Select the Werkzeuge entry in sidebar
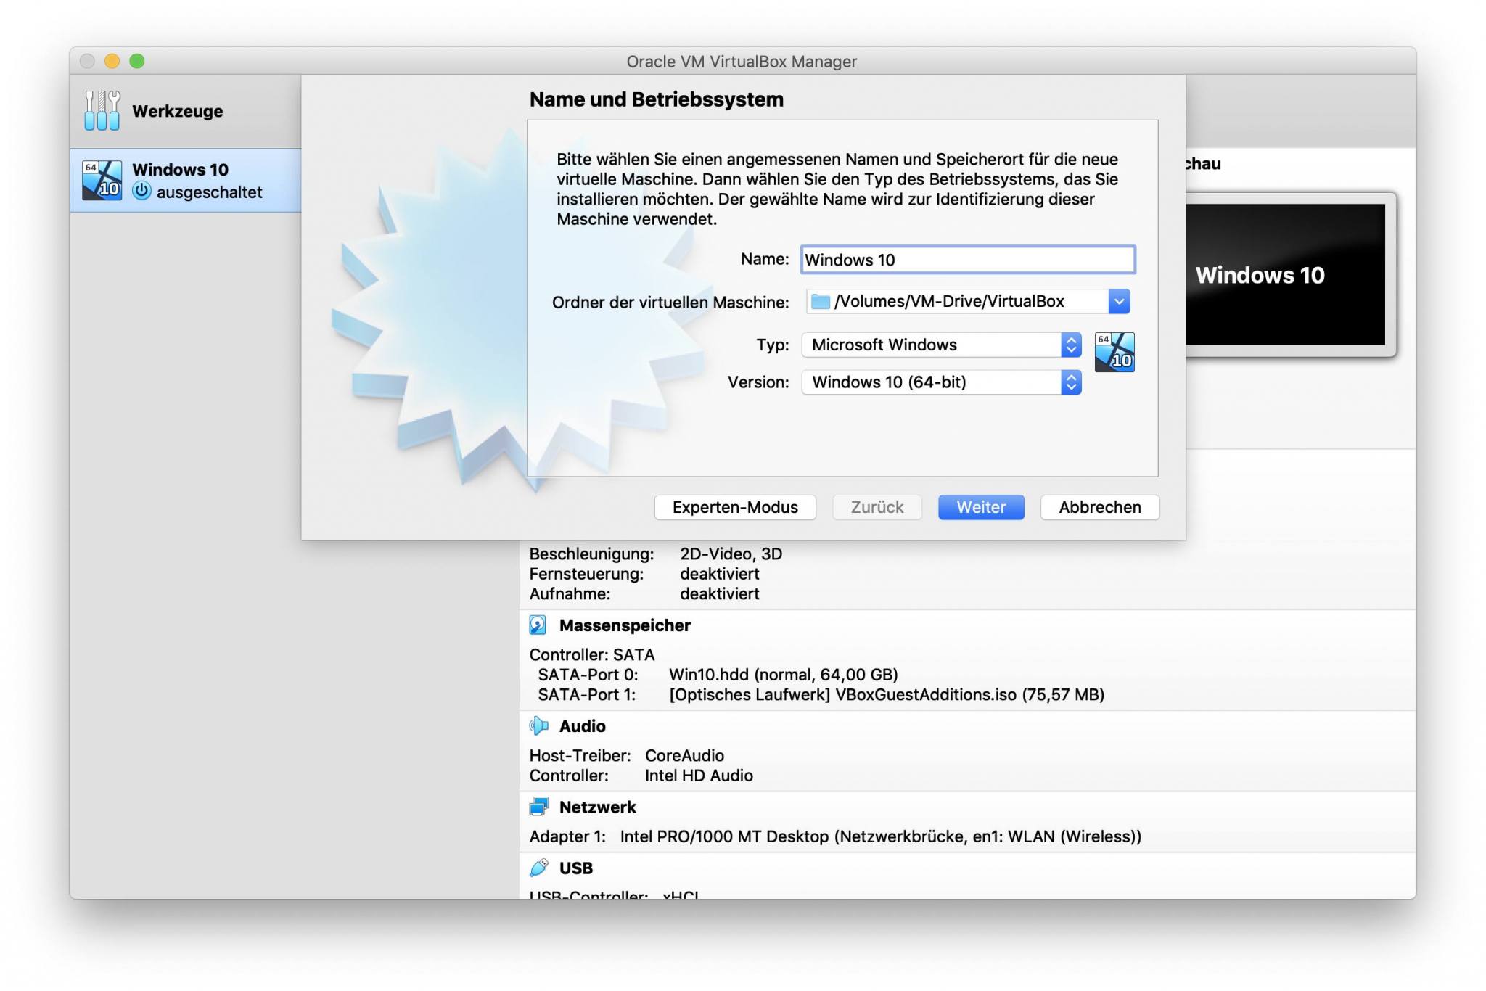 tap(177, 111)
